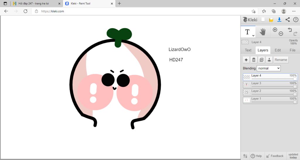Click the LizardOwO text on the canvas

[x=180, y=50]
